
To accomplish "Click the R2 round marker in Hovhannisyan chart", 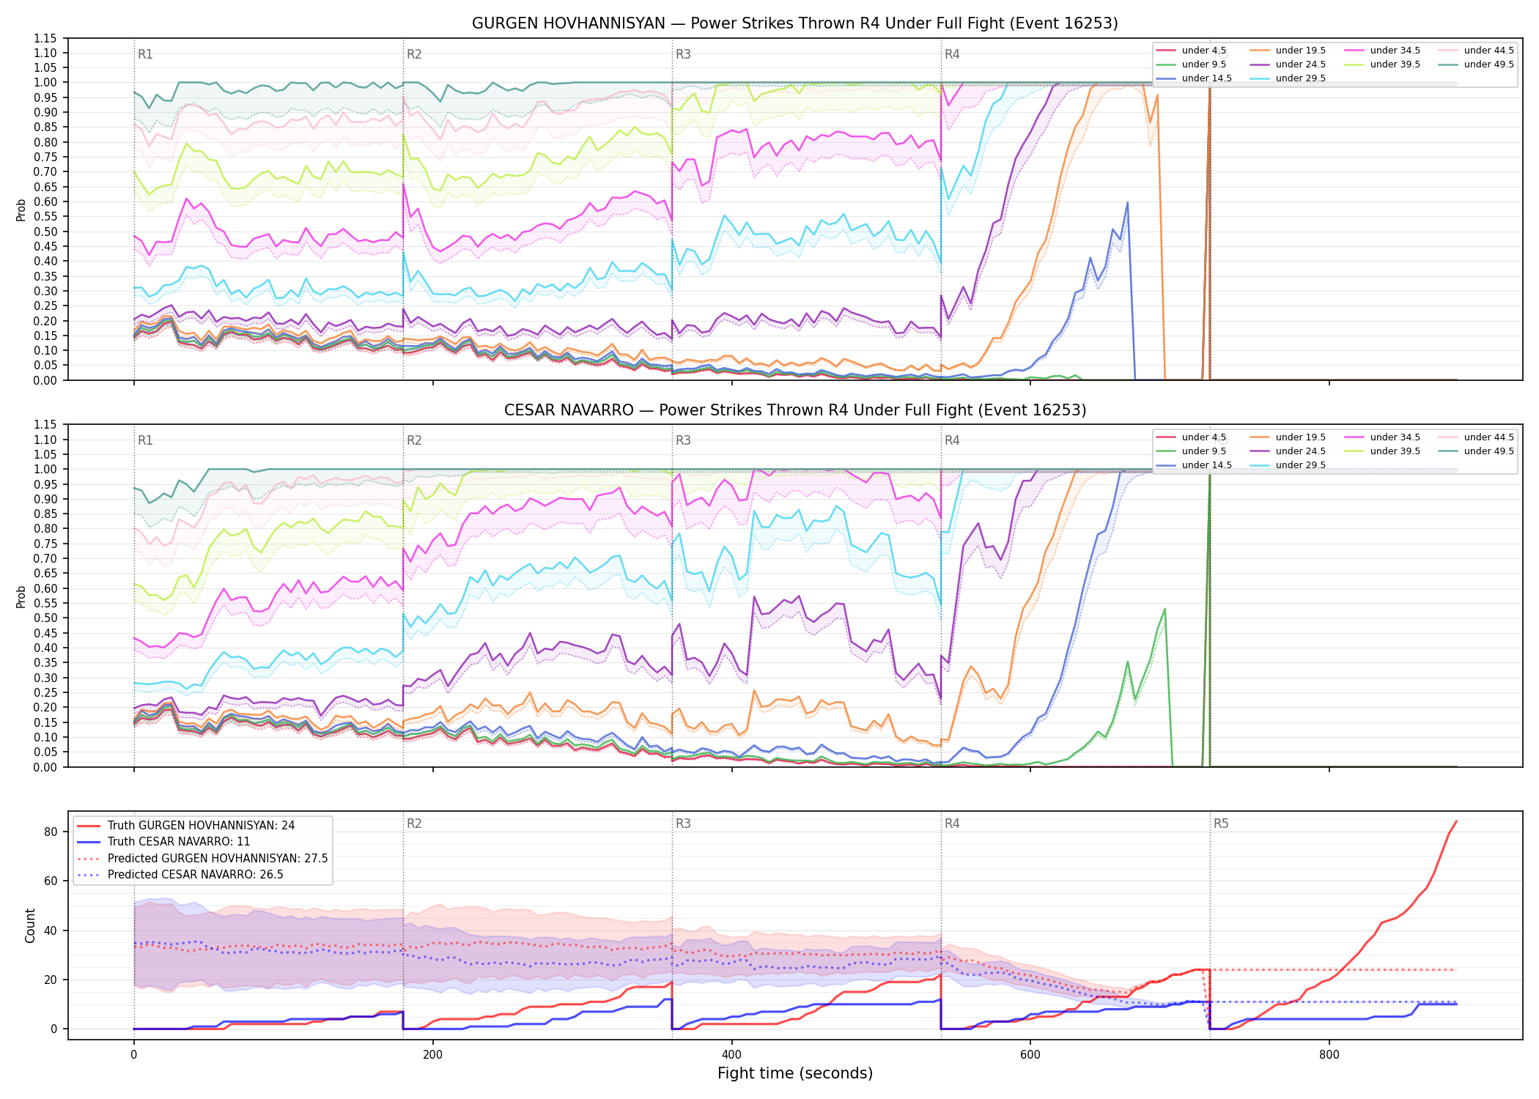I will coord(414,54).
